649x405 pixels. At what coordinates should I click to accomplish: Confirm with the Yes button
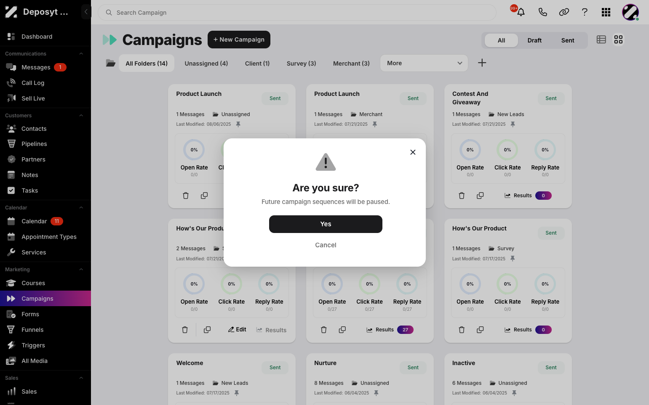tap(326, 224)
